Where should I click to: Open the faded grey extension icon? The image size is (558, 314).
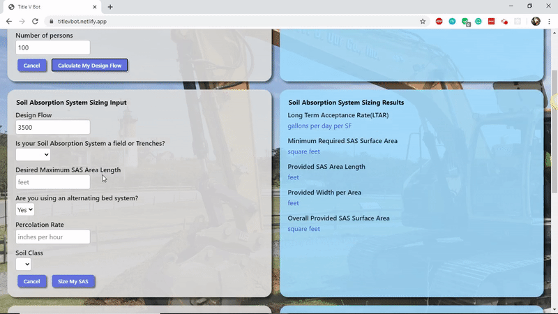(518, 22)
